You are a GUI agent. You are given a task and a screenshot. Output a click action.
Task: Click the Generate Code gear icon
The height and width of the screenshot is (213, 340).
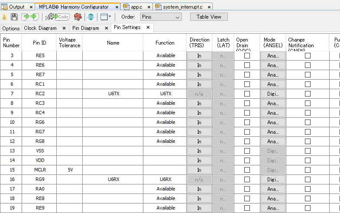pyautogui.click(x=58, y=17)
